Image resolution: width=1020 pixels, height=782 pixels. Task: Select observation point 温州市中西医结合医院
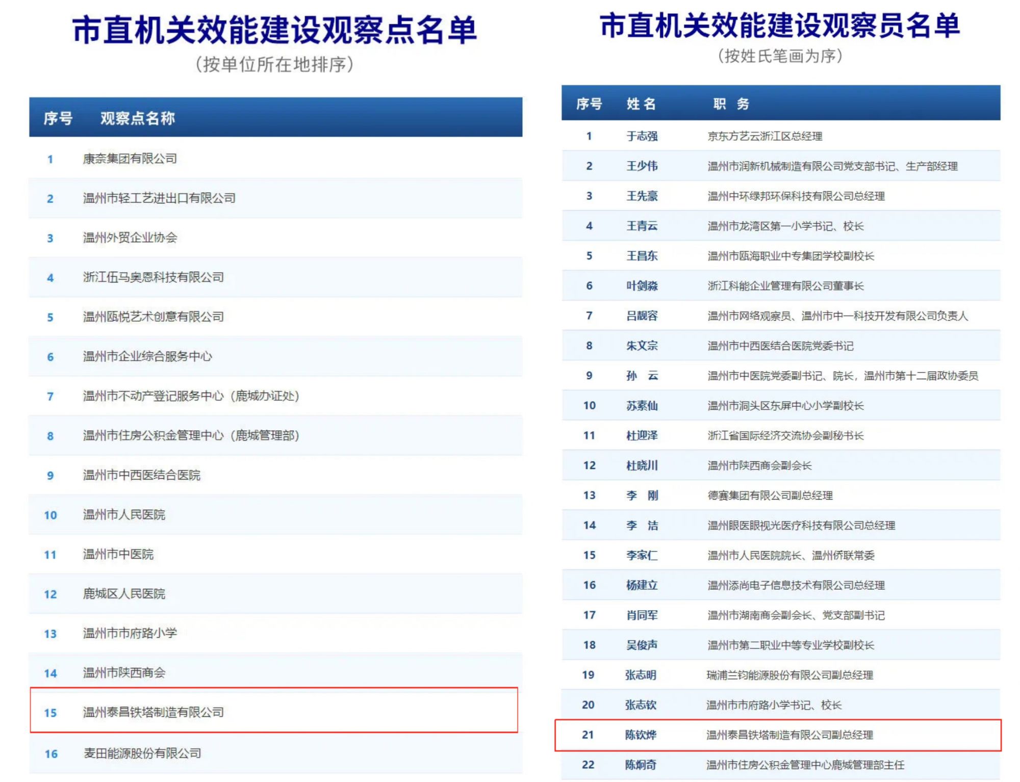(275, 475)
